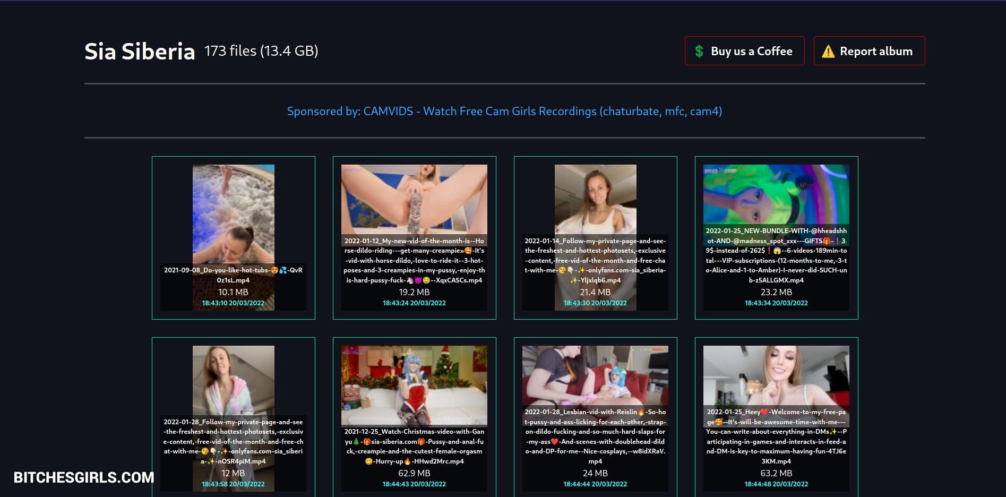Click the 2022-01-14 file name text
The width and height of the screenshot is (1006, 497).
pos(595,260)
